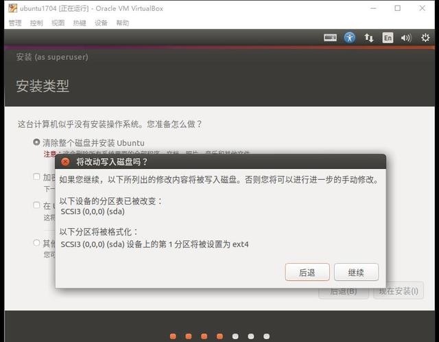The width and height of the screenshot is (439, 342).
Task: Open the 热键 menu
Action: 79,23
